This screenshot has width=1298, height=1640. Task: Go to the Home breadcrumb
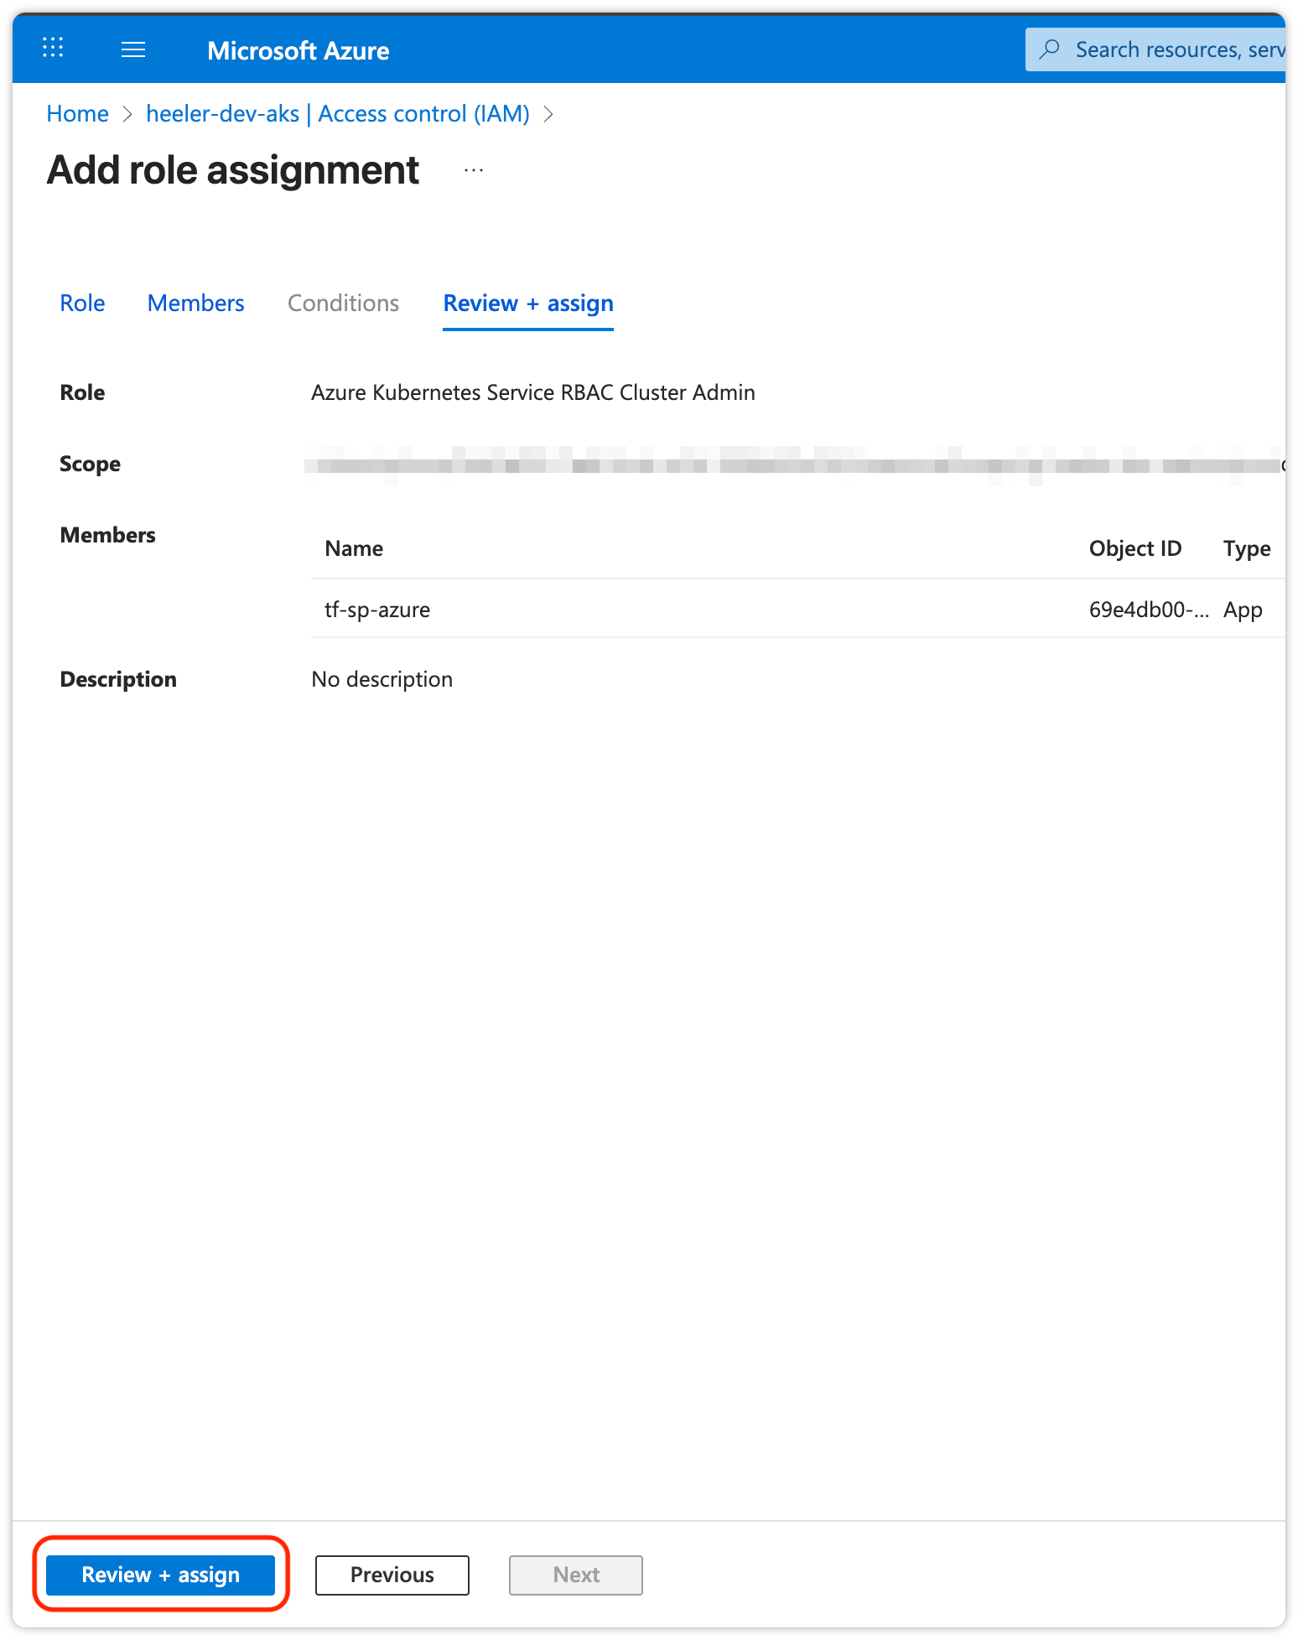click(77, 114)
